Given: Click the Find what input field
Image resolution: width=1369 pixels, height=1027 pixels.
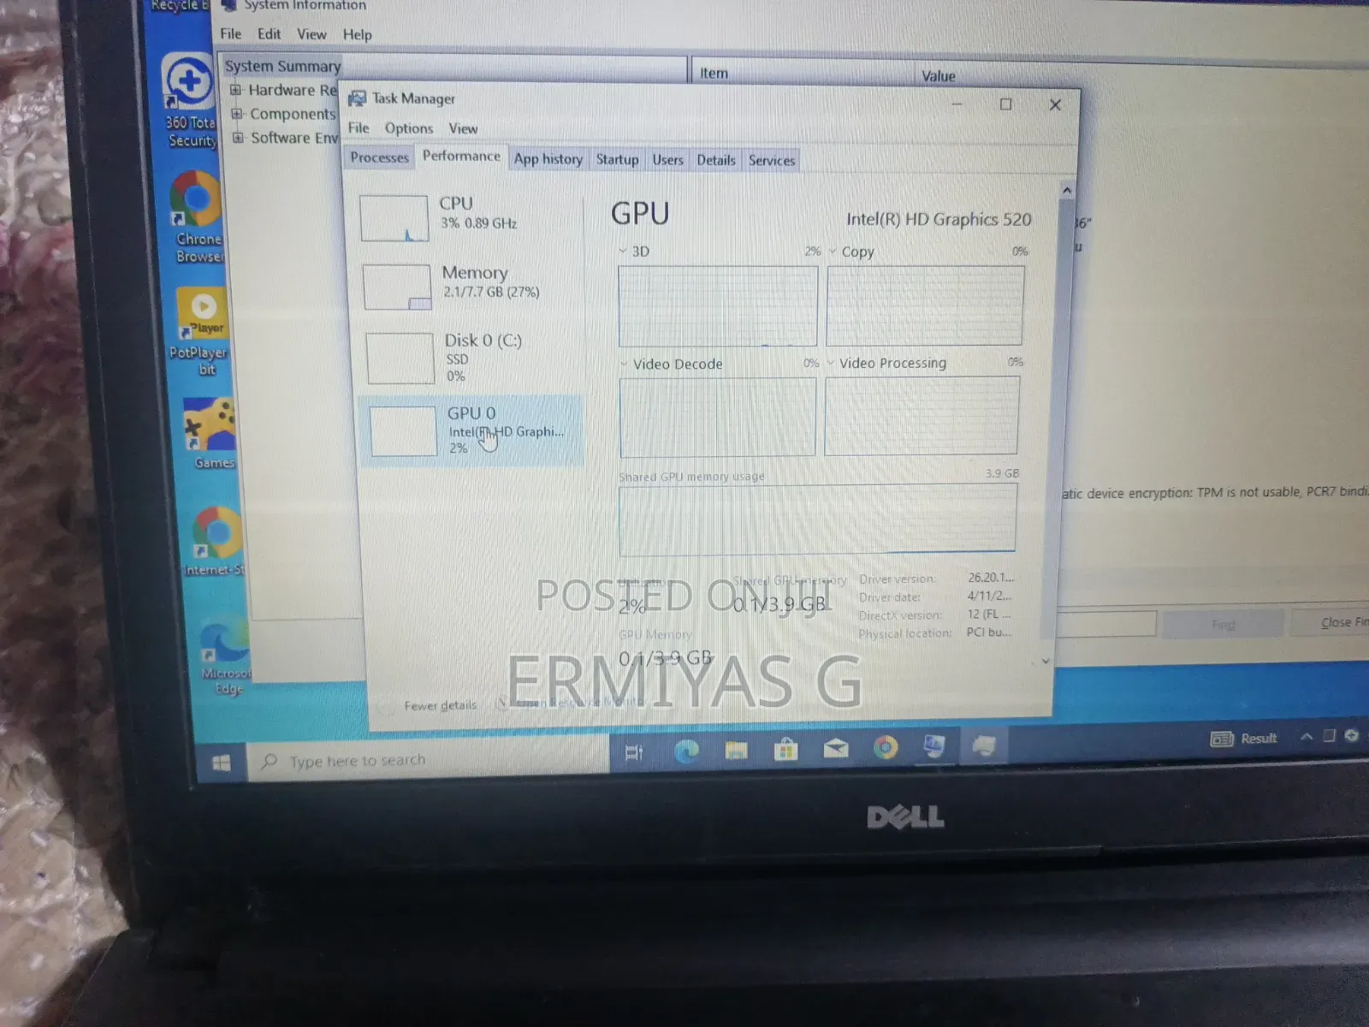Looking at the screenshot, I should (x=1105, y=624).
